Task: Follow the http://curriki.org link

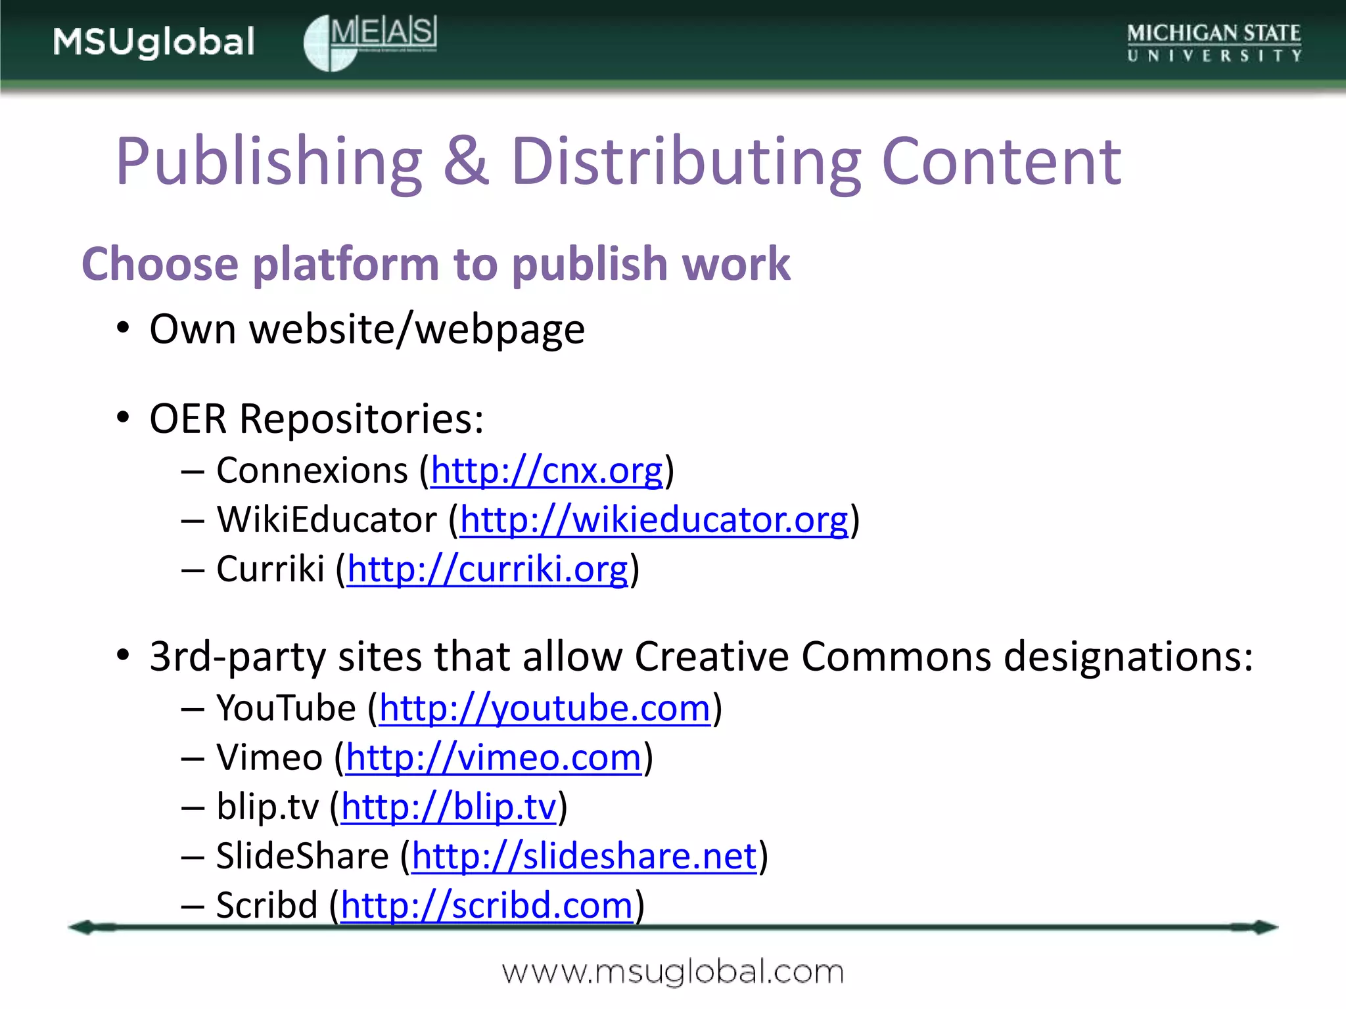Action: pos(488,570)
